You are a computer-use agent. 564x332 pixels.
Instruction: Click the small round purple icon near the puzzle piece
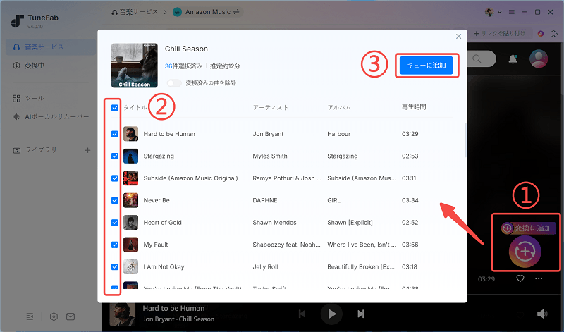click(x=541, y=33)
